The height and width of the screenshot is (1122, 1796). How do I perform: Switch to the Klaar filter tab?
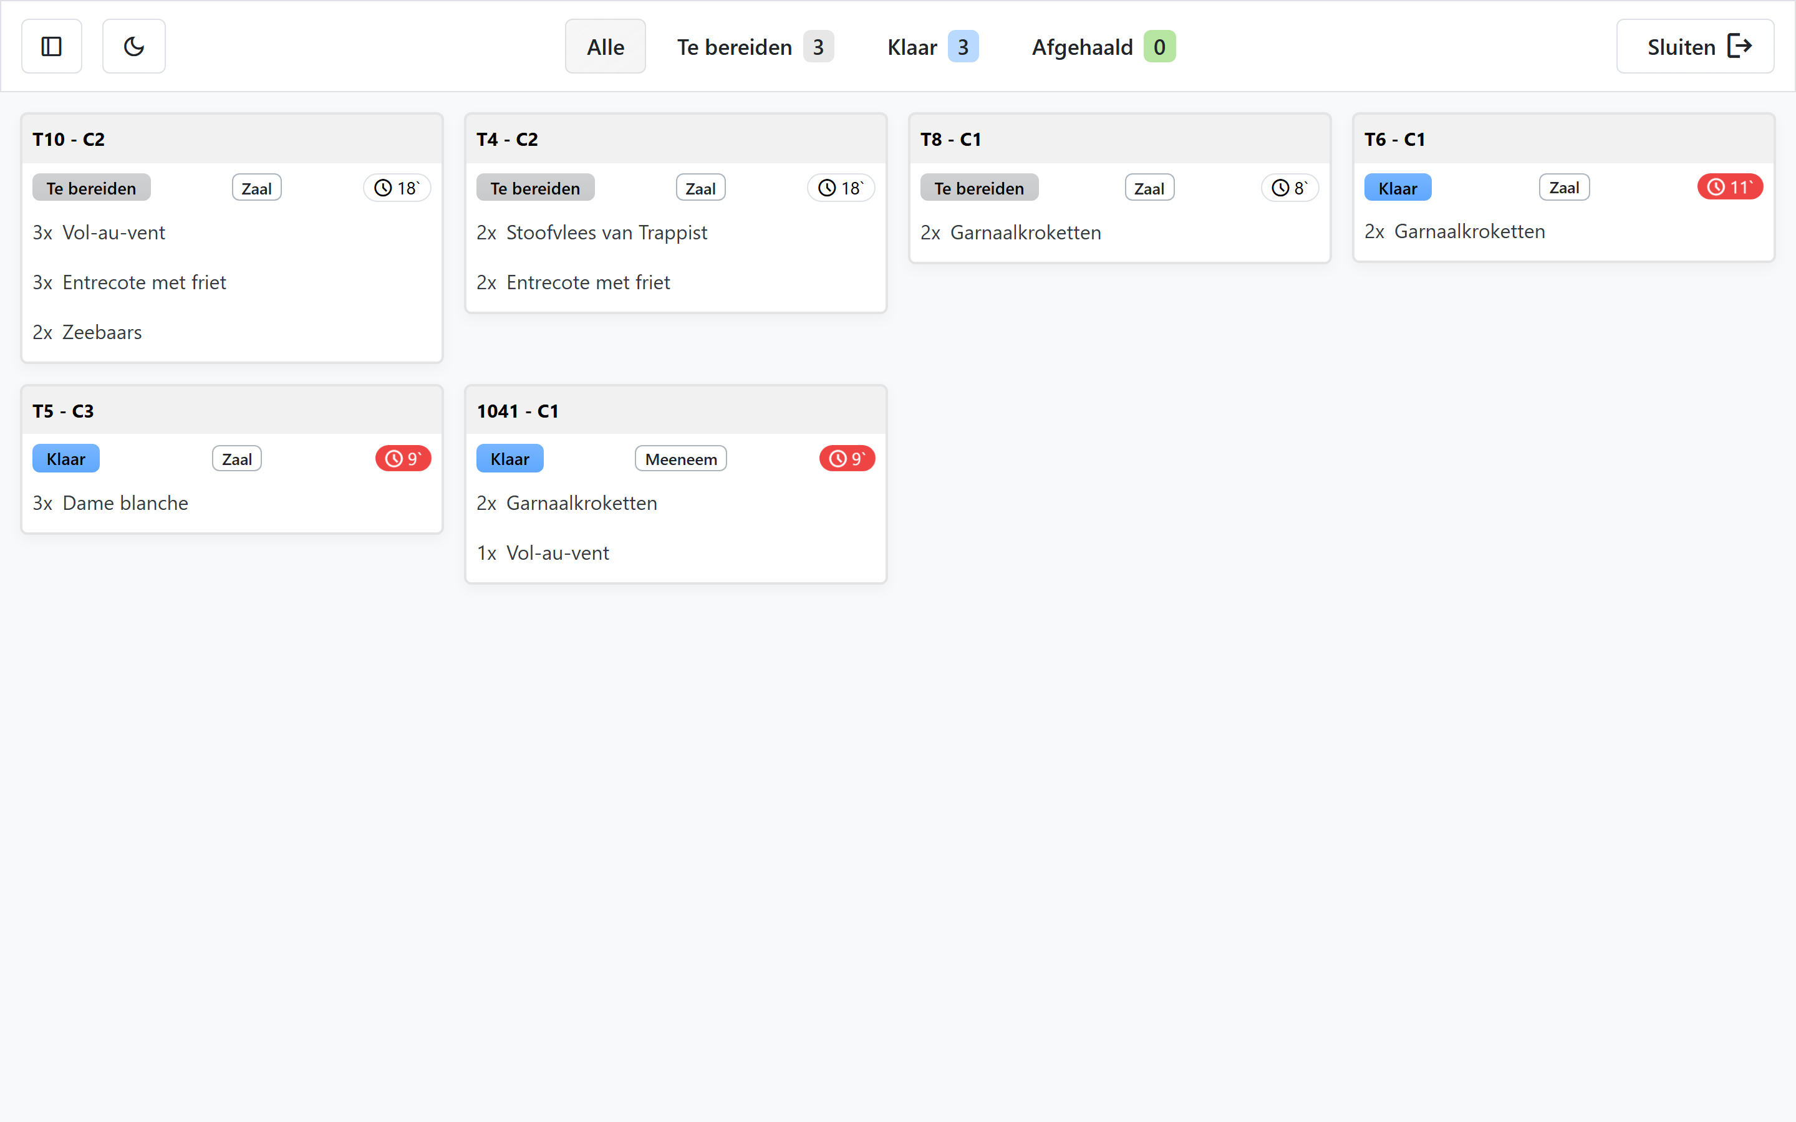[932, 47]
